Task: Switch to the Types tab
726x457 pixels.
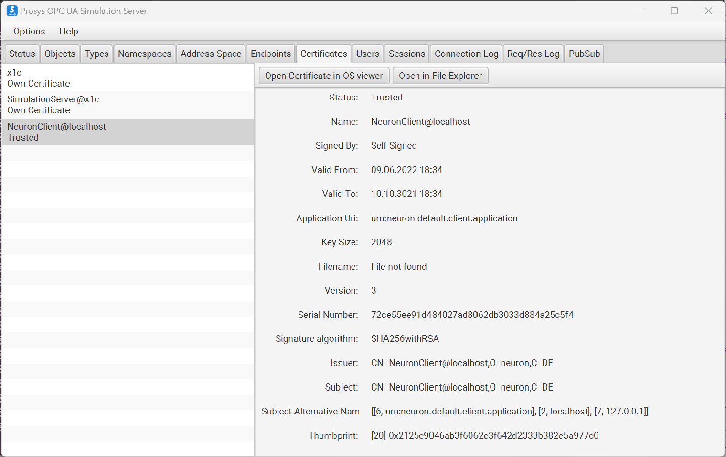Action: [96, 54]
